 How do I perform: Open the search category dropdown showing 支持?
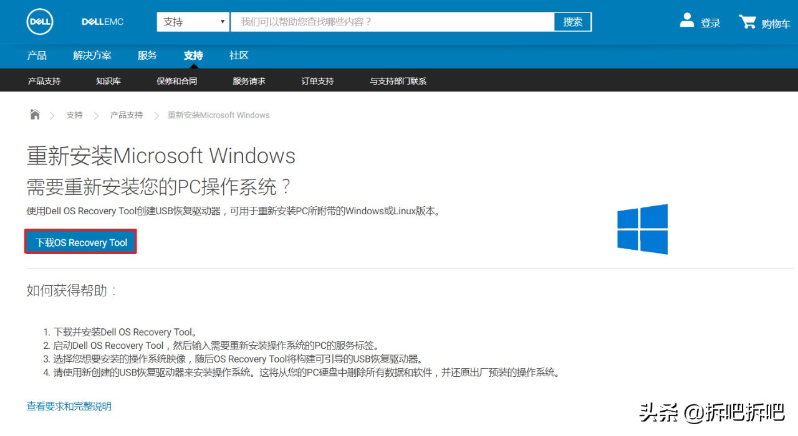tap(192, 21)
